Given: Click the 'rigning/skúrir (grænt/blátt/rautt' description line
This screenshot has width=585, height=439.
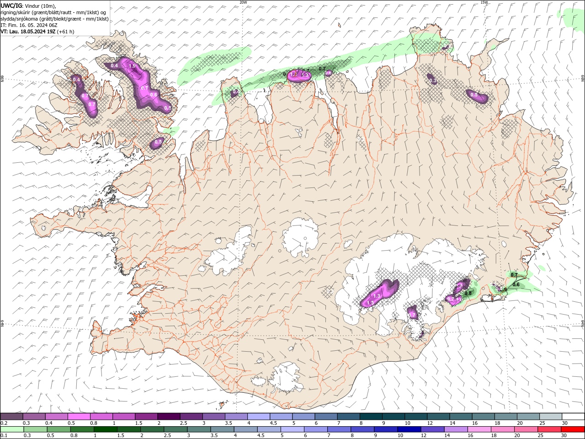Looking at the screenshot, I should point(53,12).
